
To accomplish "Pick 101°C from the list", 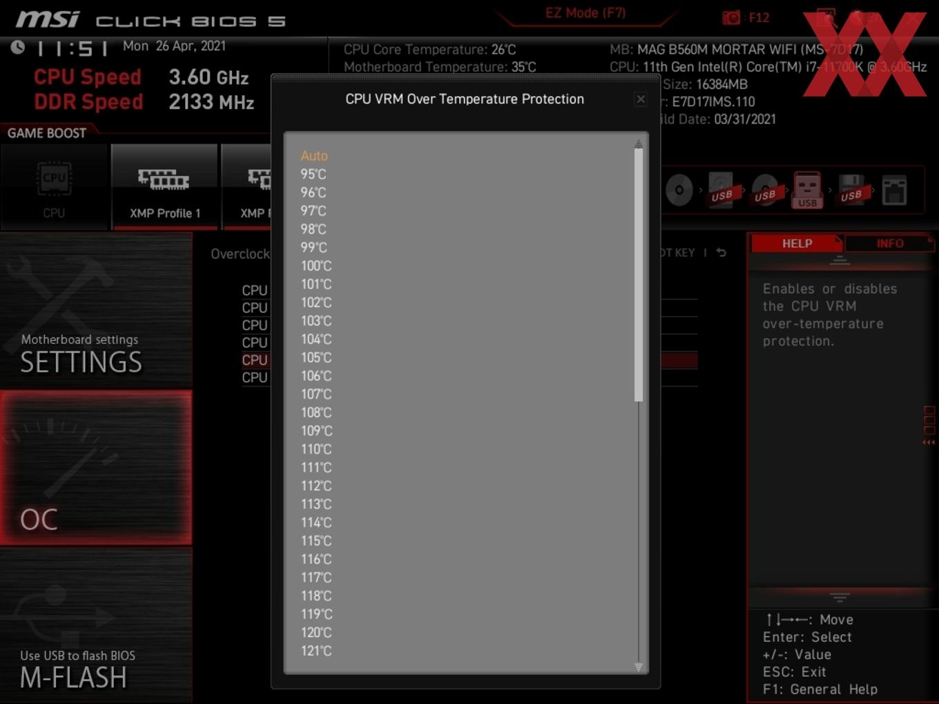I will [x=316, y=284].
